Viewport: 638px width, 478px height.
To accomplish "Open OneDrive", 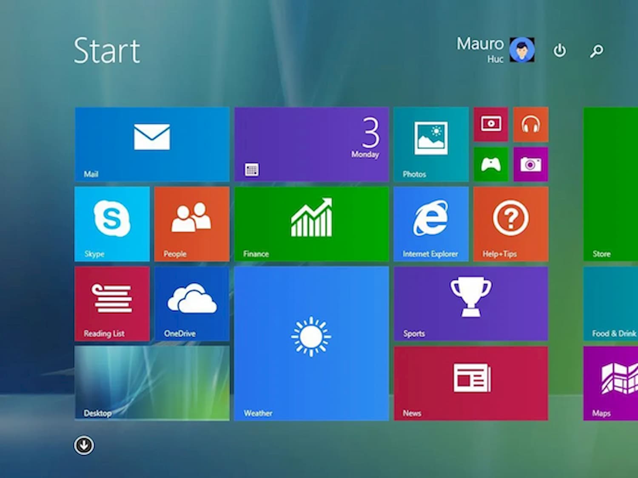I will pyautogui.click(x=191, y=304).
